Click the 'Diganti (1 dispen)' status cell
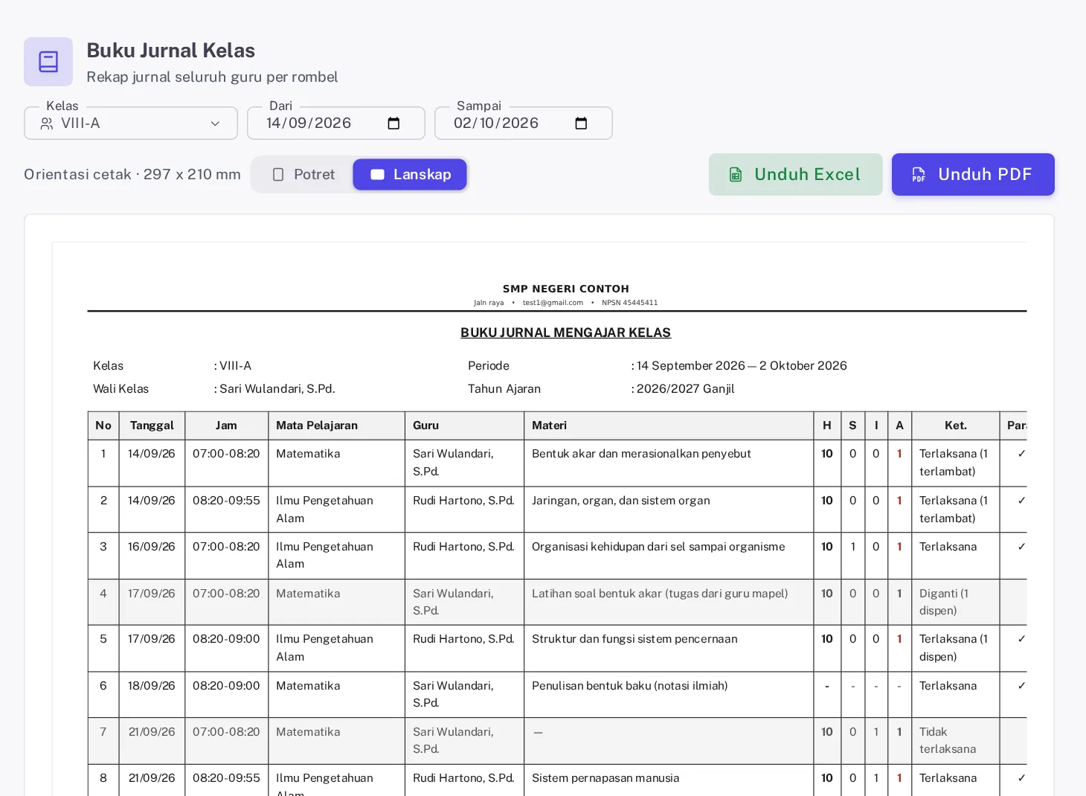Viewport: 1086px width, 796px height. pyautogui.click(x=956, y=602)
